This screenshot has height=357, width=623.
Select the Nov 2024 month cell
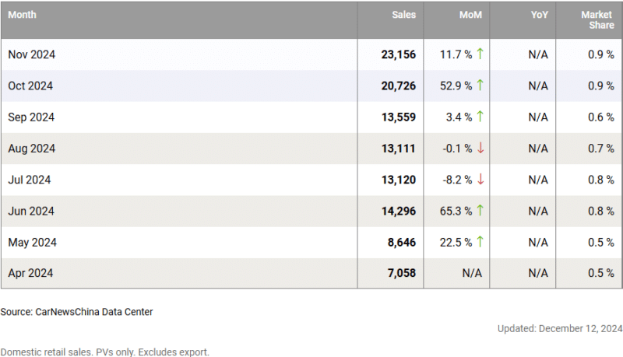[x=31, y=54]
